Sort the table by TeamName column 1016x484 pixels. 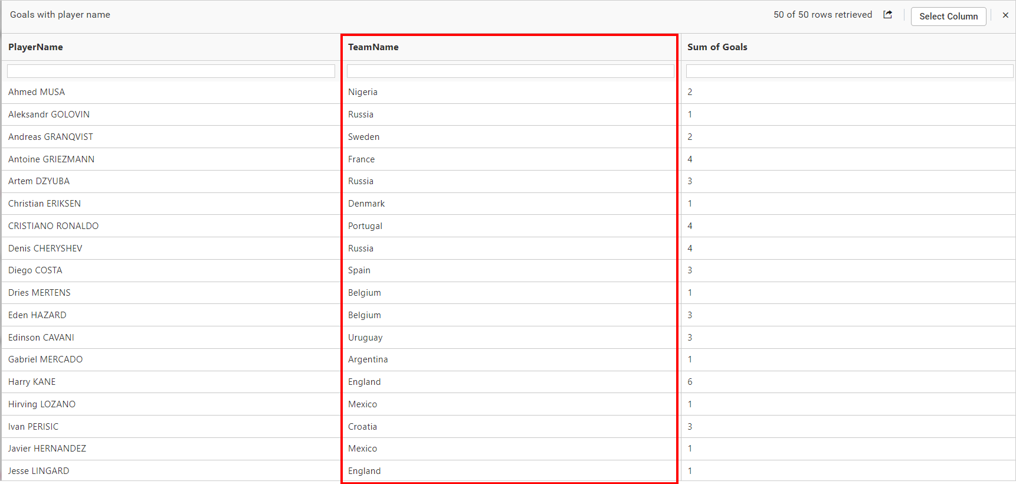[x=373, y=47]
